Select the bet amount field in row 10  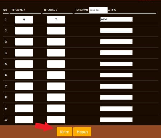point(116,120)
